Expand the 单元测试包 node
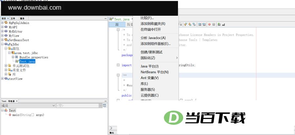Image resolution: width=295 pixels, height=135 pixels. pos(6,66)
